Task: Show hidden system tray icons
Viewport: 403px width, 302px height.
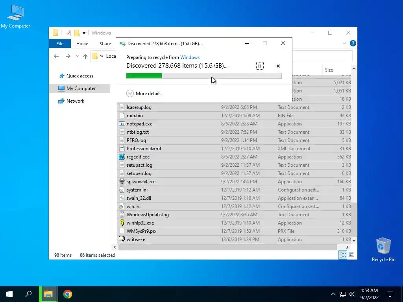Action: (333, 294)
